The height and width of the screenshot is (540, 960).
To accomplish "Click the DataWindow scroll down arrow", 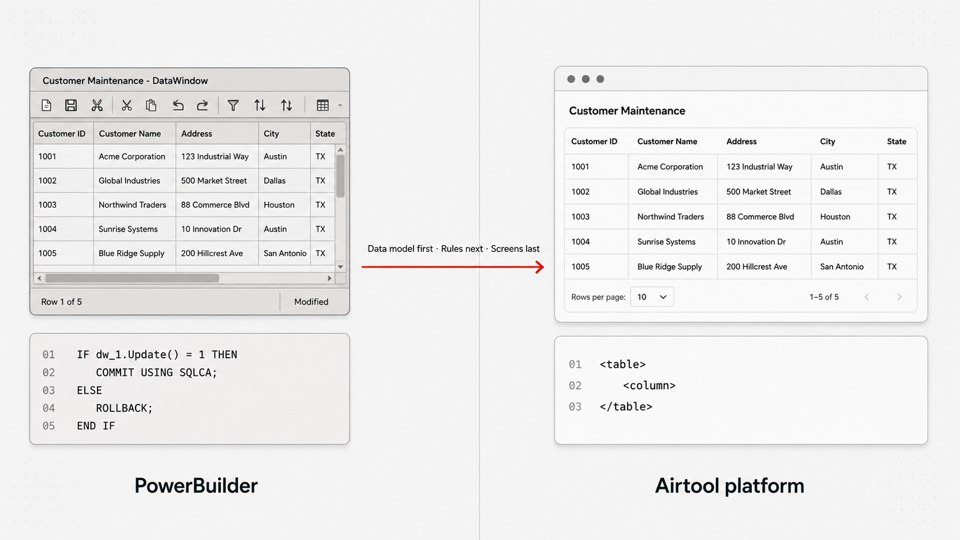I will [x=340, y=267].
